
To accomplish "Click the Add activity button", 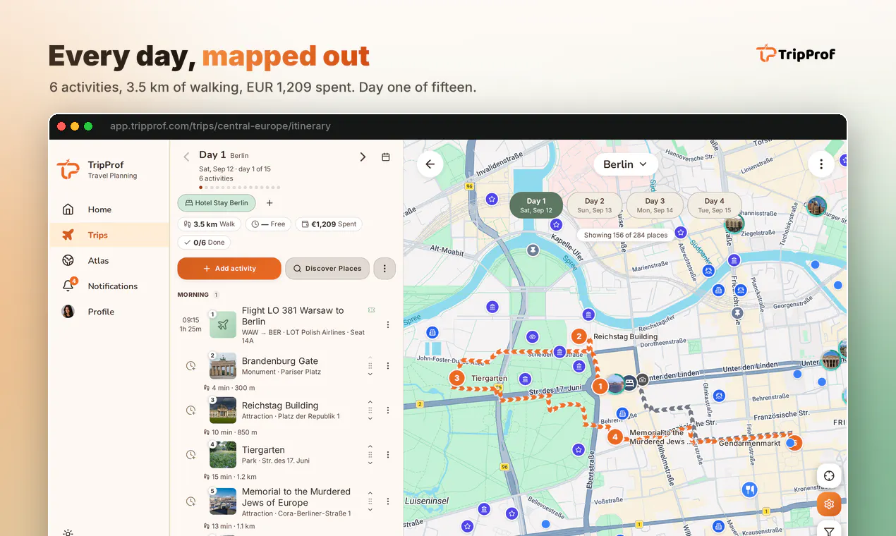I will 229,269.
